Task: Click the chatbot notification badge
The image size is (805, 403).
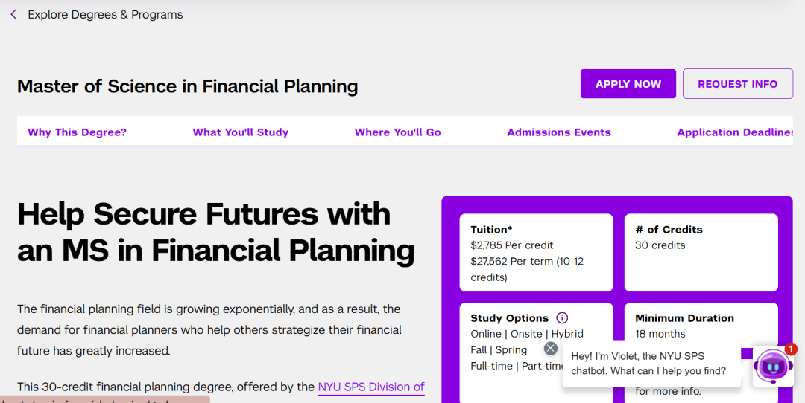Action: click(791, 349)
